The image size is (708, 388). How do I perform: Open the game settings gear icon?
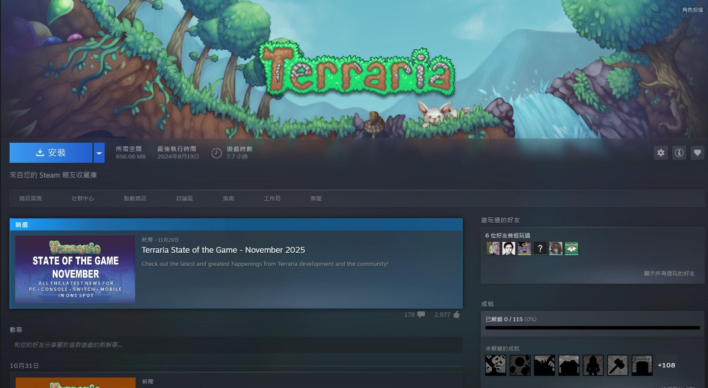(661, 153)
